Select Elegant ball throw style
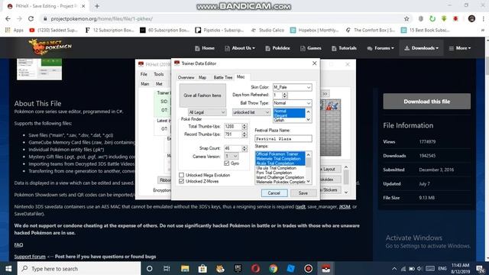Image resolution: width=489 pixels, height=275 pixels. tap(280, 115)
